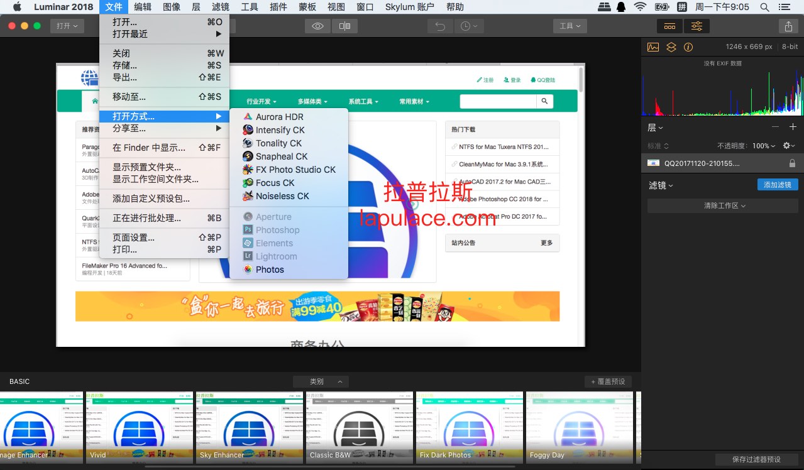The image size is (804, 470).
Task: Select 导出... in the file menu
Action: tap(164, 77)
